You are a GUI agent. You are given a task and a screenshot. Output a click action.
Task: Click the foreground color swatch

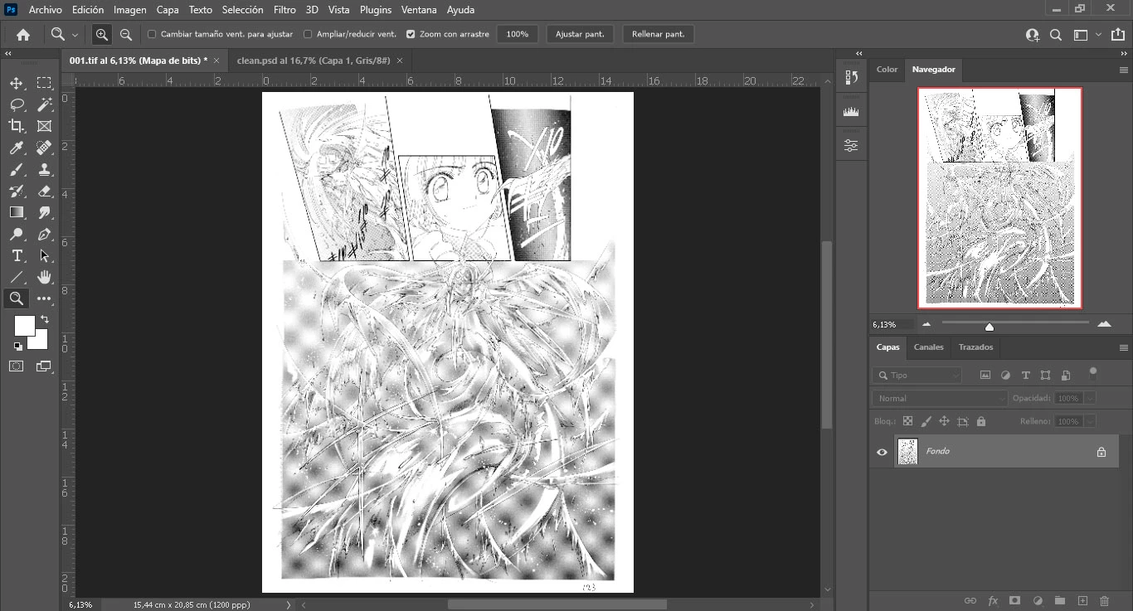25,325
